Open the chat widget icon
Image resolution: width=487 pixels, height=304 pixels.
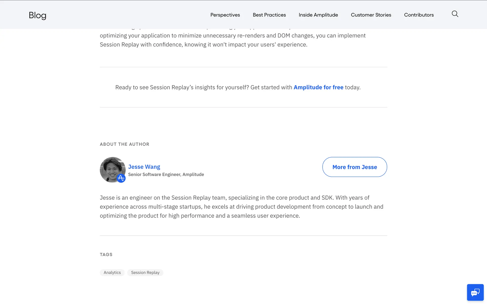click(475, 292)
